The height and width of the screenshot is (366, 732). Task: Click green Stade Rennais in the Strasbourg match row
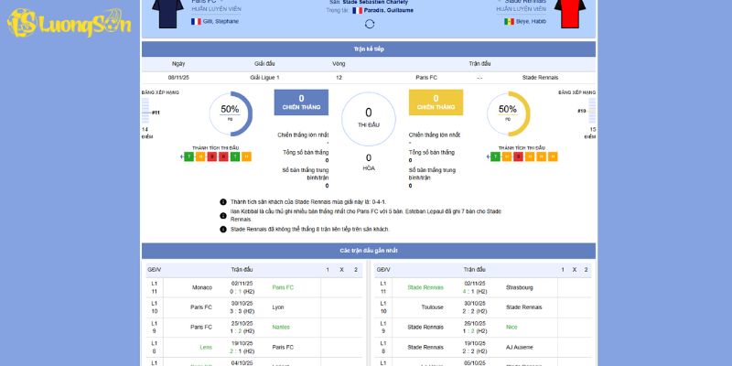point(425,287)
